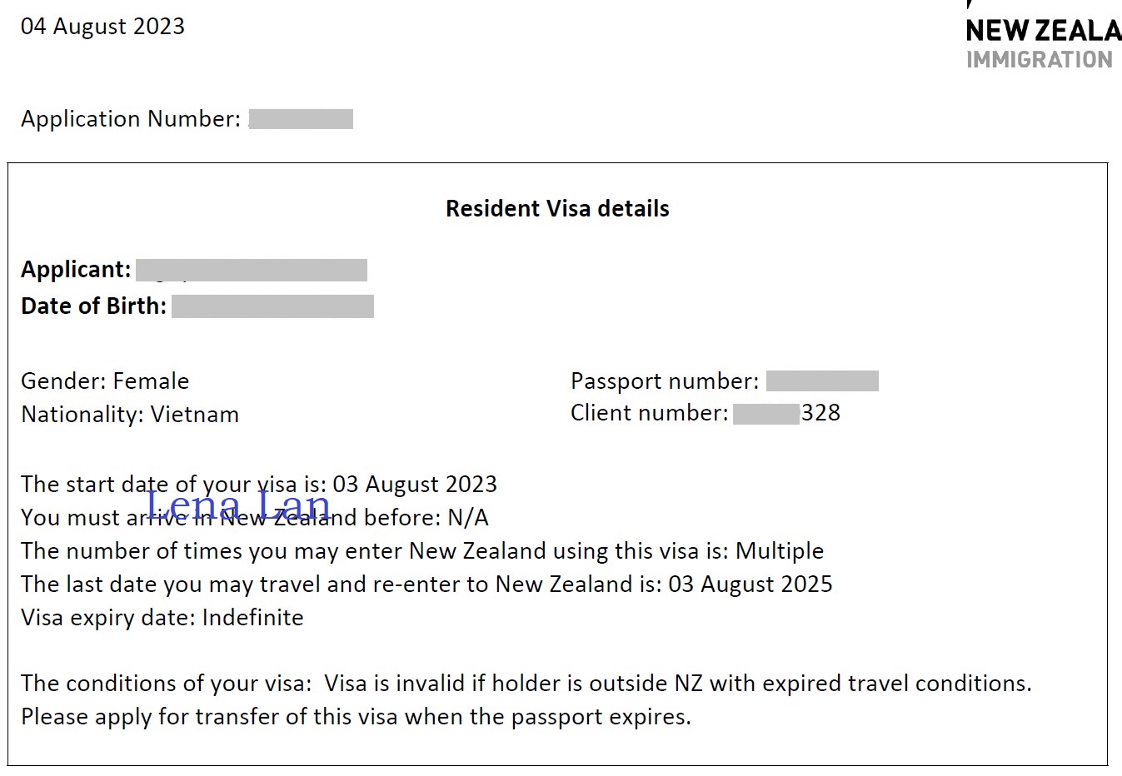1122x776 pixels.
Task: Click the Client number ending 328
Action: click(x=786, y=413)
